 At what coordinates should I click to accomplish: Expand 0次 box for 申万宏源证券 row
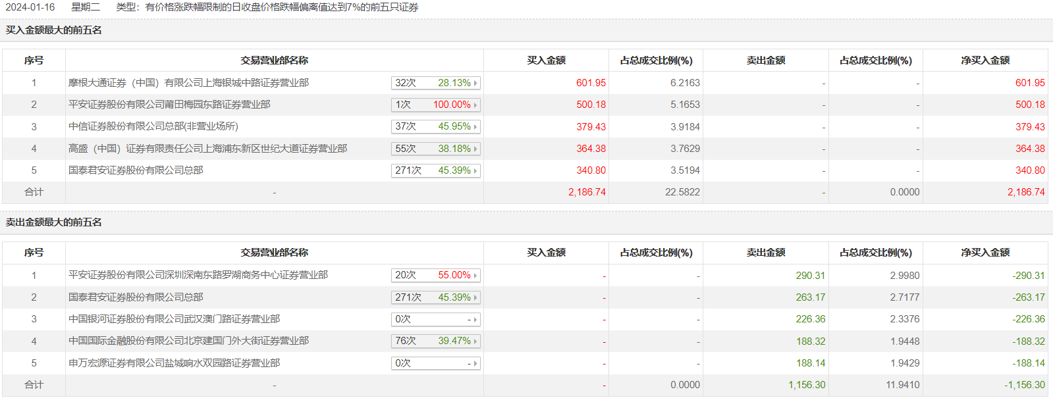click(436, 363)
